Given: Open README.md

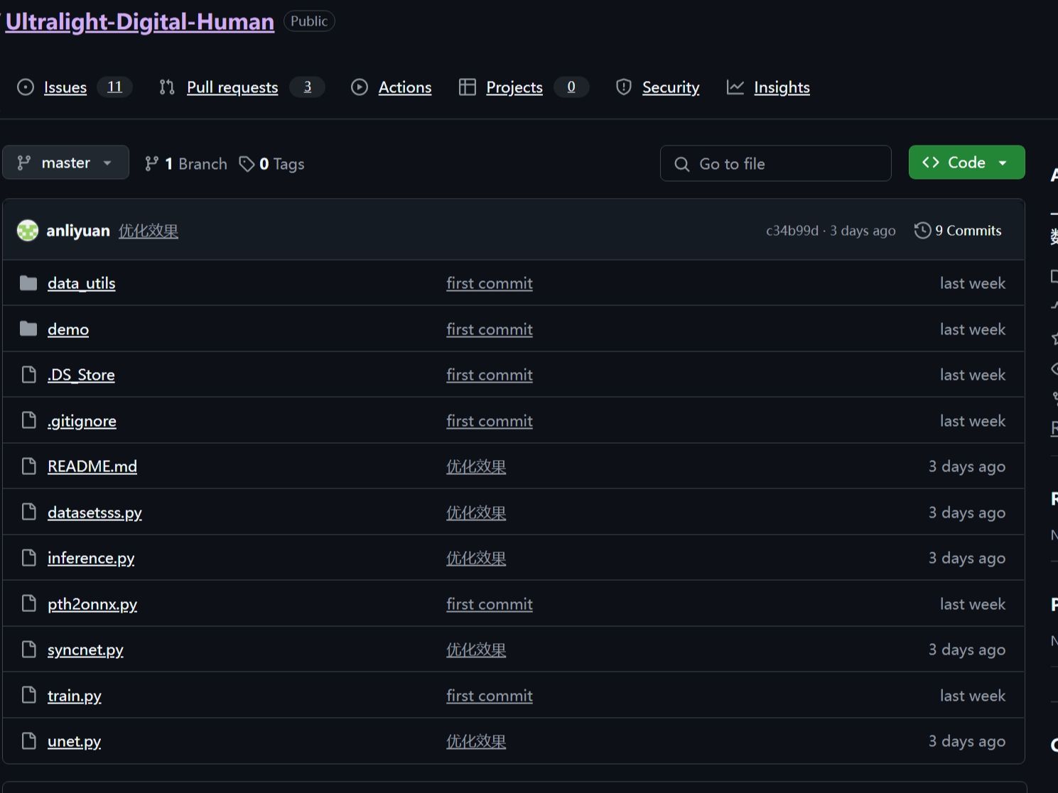Looking at the screenshot, I should [x=92, y=466].
